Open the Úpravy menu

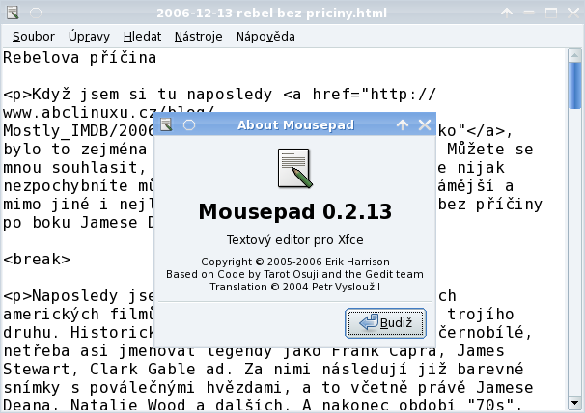[x=89, y=37]
